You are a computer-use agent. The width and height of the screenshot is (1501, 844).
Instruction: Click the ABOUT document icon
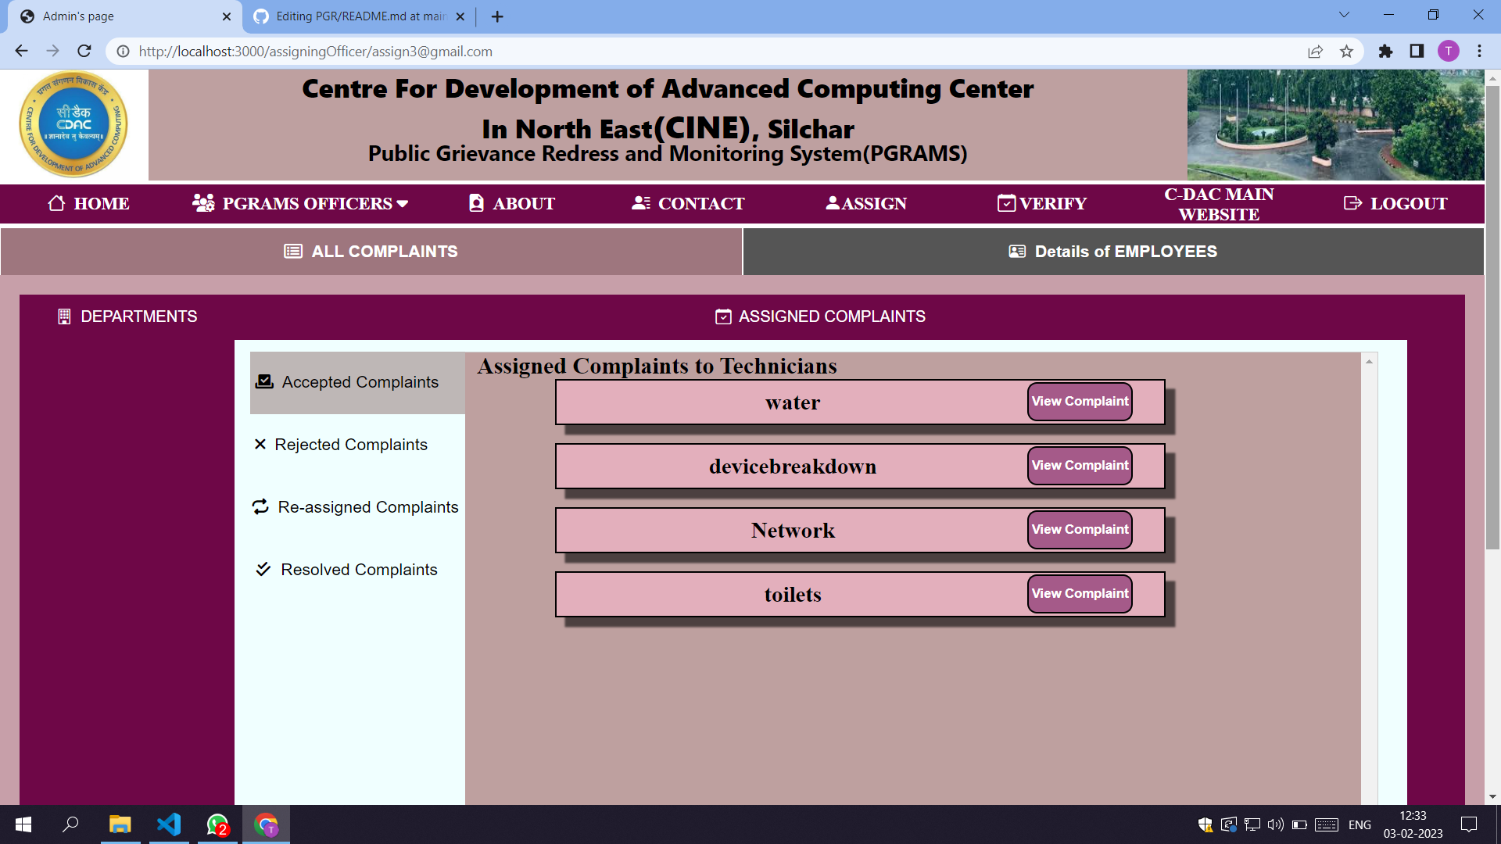click(476, 203)
